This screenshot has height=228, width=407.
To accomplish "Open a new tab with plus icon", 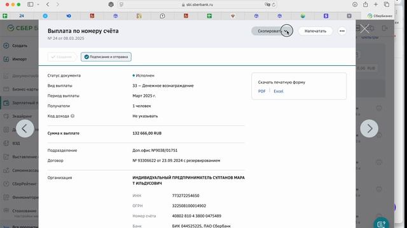I will [x=376, y=4].
